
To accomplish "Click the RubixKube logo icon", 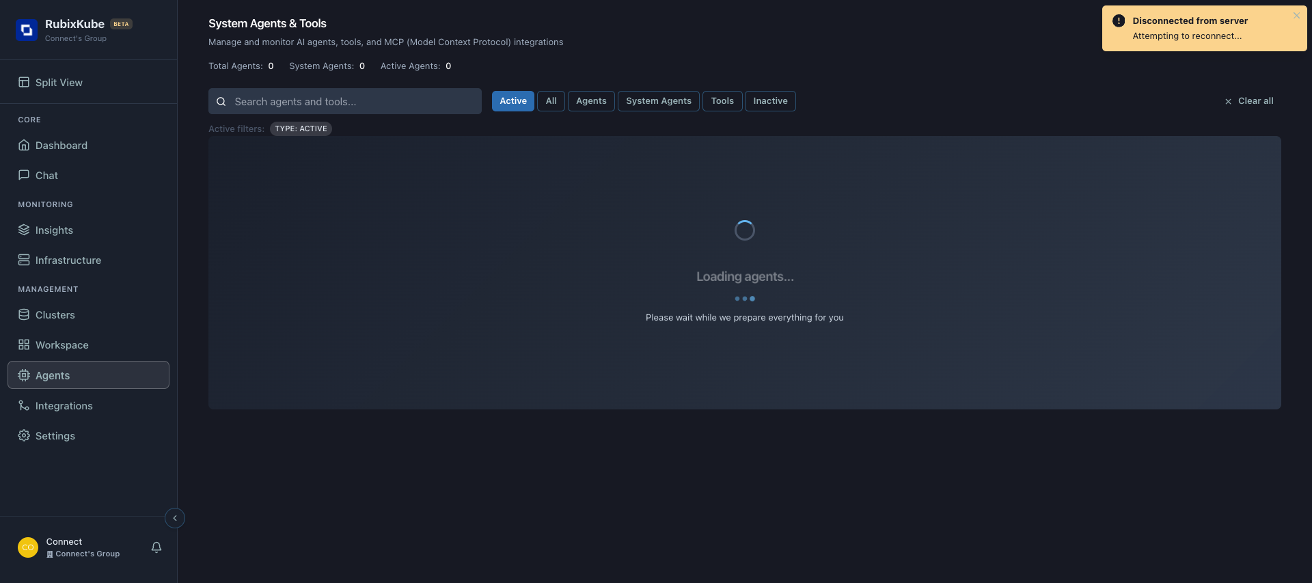I will (27, 30).
